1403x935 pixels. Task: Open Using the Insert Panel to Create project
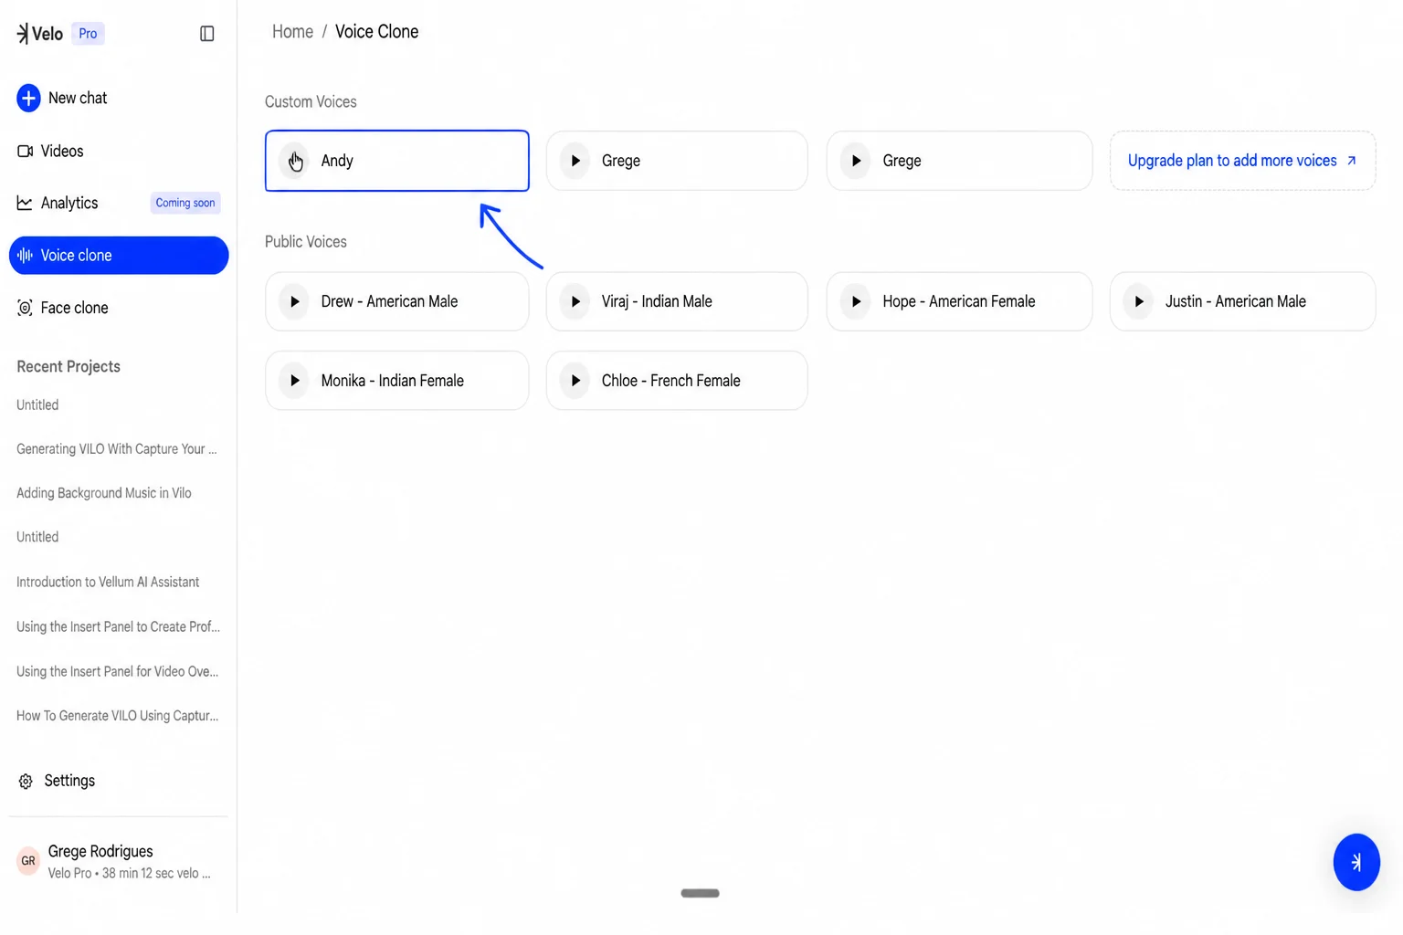(x=118, y=627)
